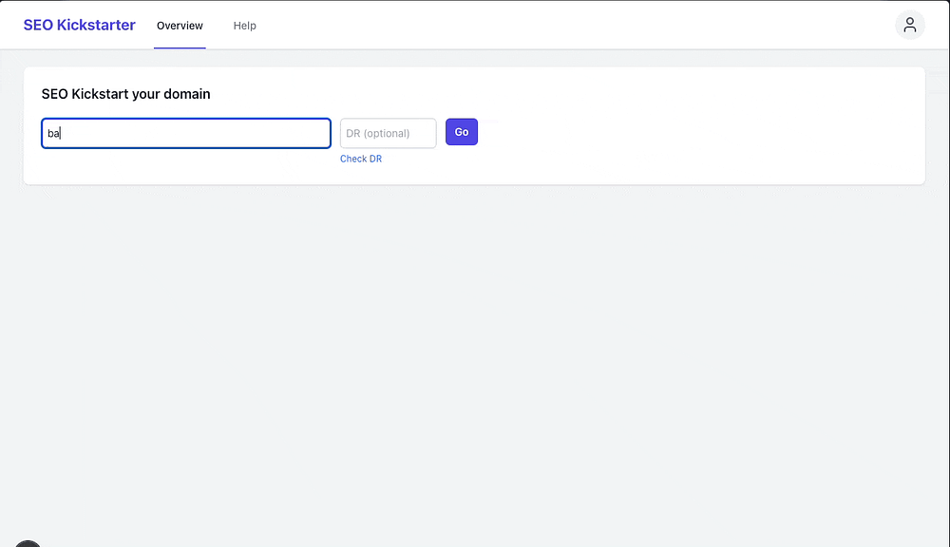Click the "SEO Kickstart your domain" heading
Screen dimensions: 950x547
(125, 94)
